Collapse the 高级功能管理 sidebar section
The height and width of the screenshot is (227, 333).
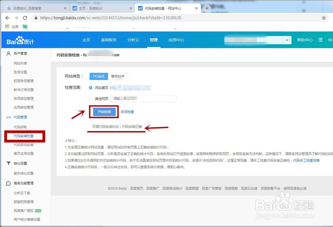(23, 183)
